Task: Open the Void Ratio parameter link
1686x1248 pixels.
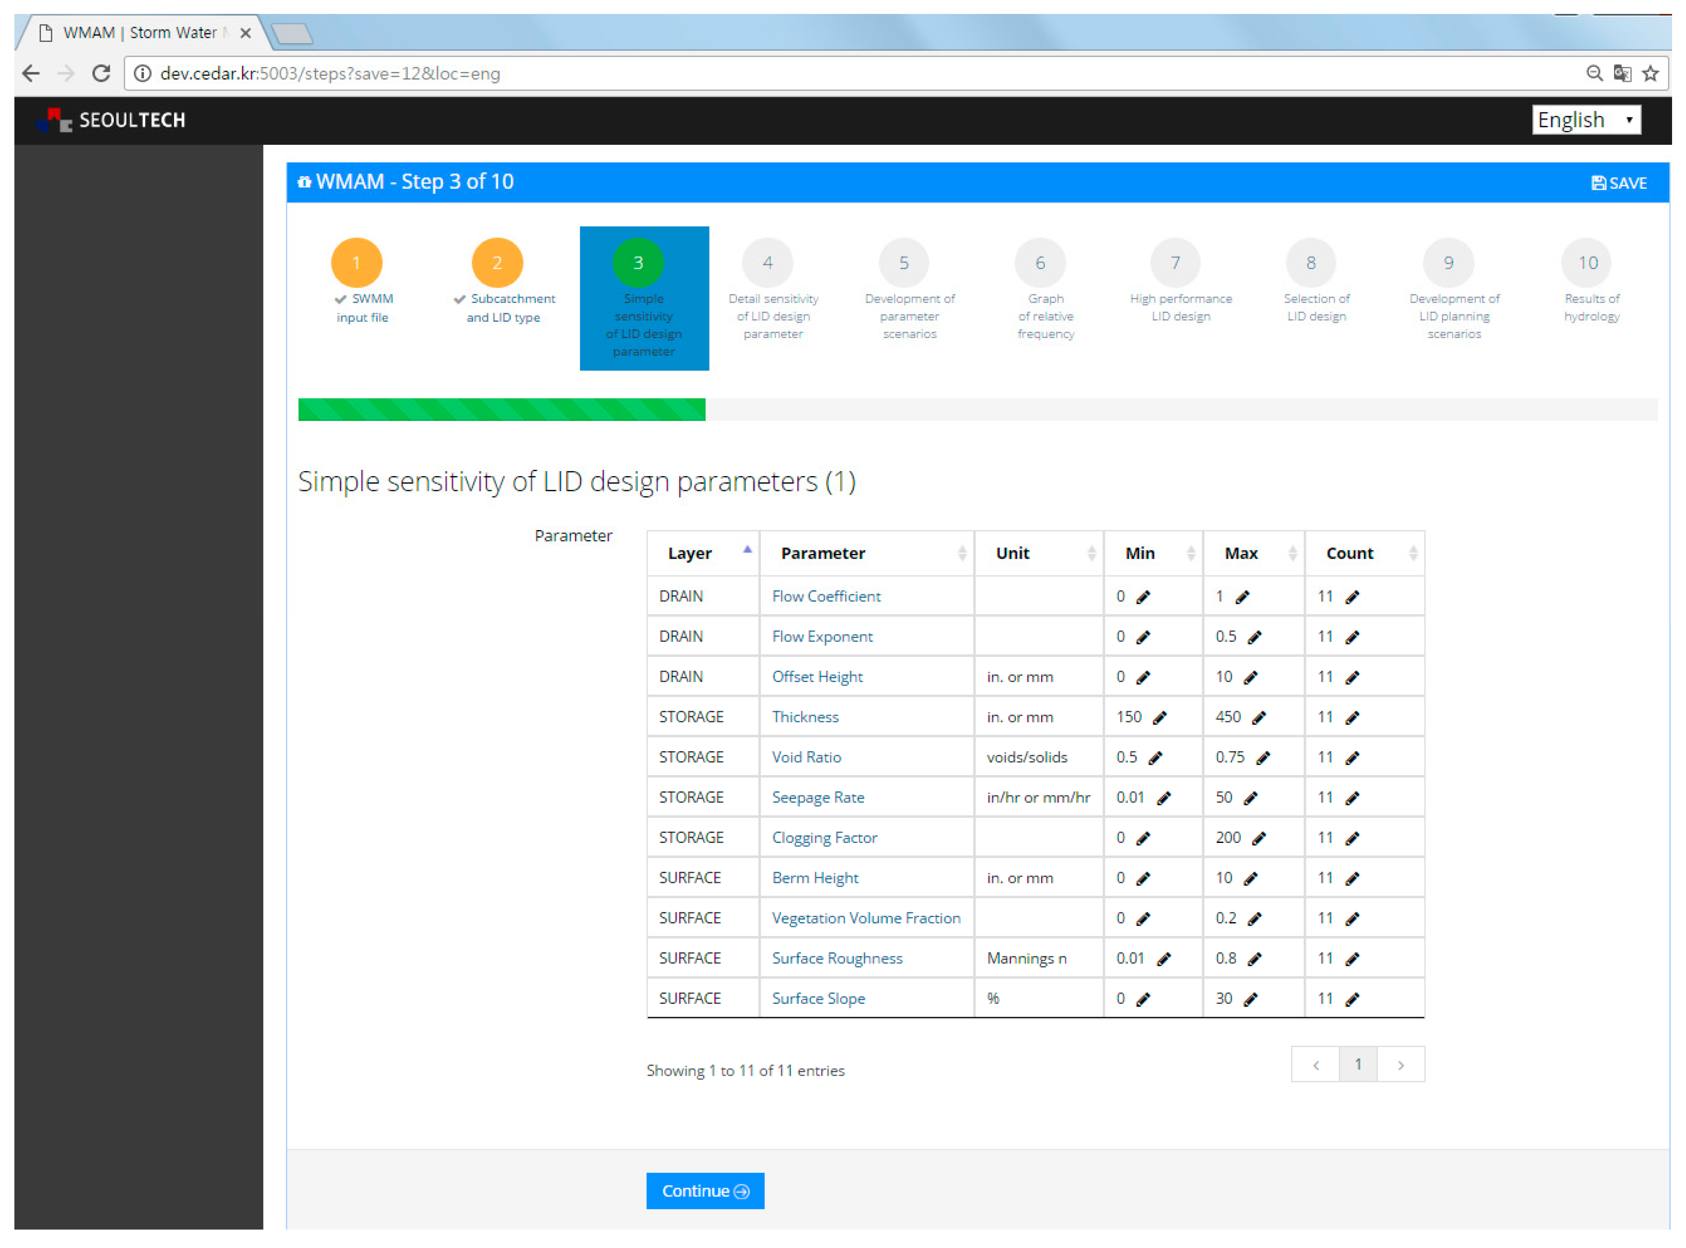Action: (x=806, y=757)
